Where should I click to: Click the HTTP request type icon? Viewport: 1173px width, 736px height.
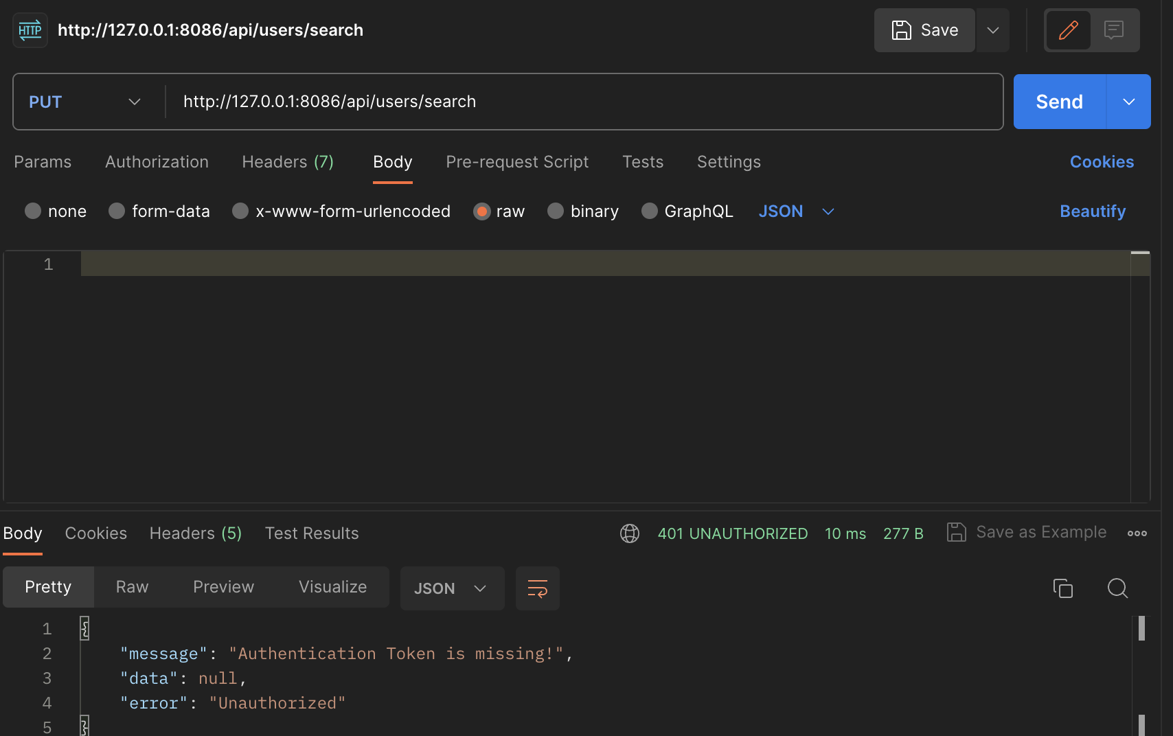coord(30,30)
